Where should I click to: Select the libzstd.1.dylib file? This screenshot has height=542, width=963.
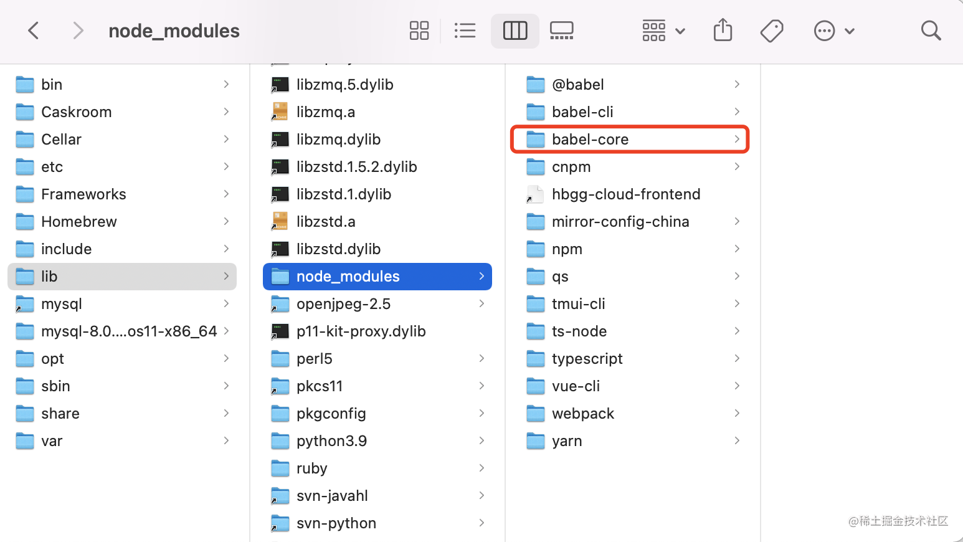click(377, 194)
